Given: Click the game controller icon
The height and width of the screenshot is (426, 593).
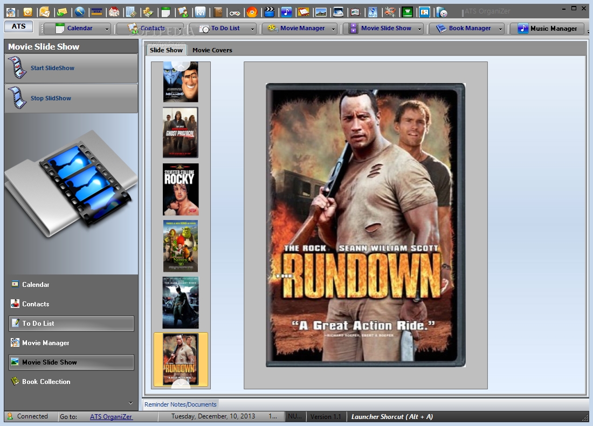Looking at the screenshot, I should [x=235, y=12].
